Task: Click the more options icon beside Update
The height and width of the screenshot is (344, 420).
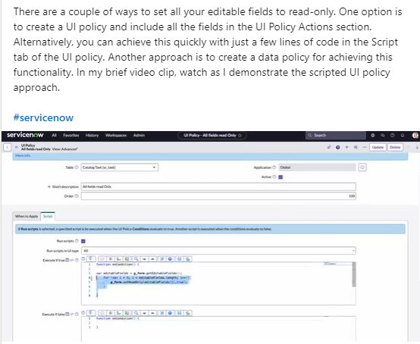Action: tap(365, 147)
